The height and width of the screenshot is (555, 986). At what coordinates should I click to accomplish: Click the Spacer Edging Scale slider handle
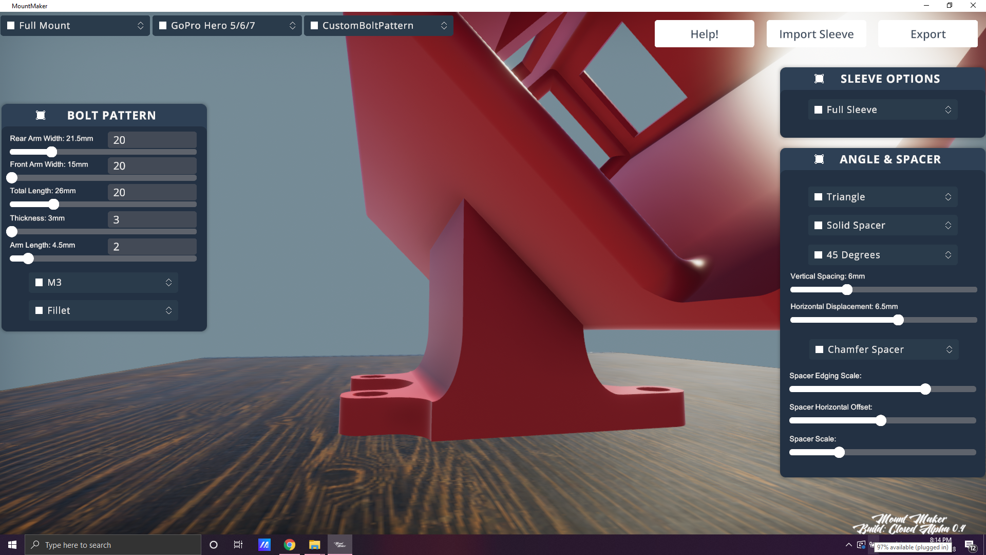coord(925,390)
